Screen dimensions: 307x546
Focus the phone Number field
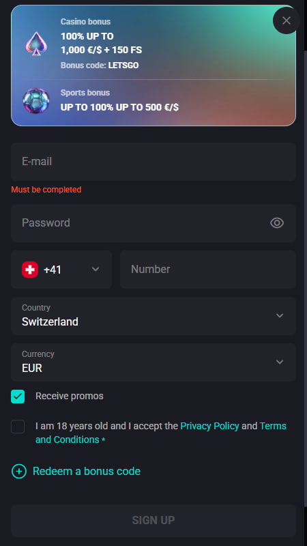208,270
